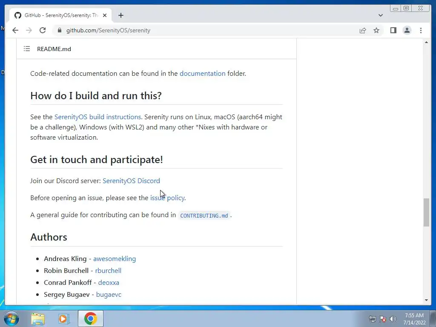The image size is (436, 327).
Task: Open the Chrome side panel
Action: point(393,30)
